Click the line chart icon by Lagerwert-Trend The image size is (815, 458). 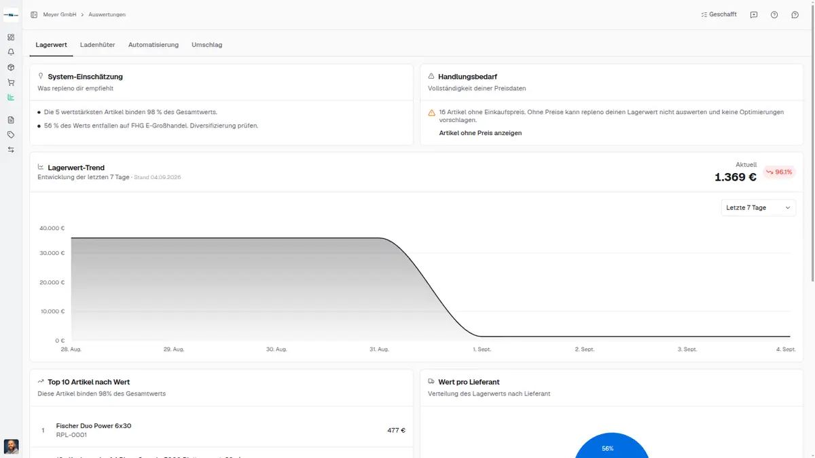pos(41,167)
